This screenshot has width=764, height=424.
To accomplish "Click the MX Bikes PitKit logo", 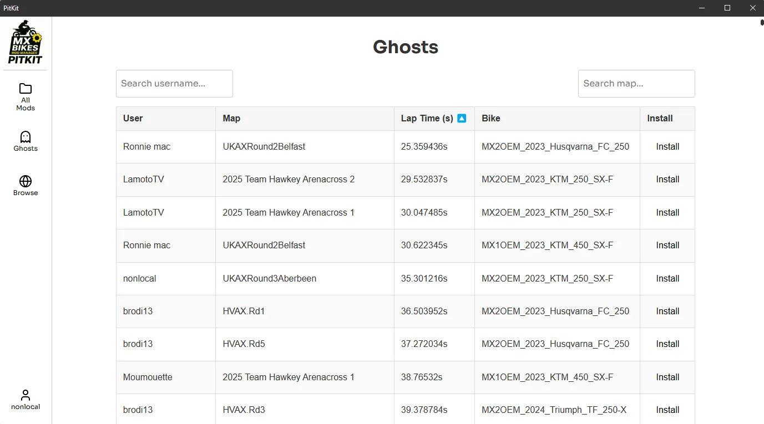I will click(26, 42).
